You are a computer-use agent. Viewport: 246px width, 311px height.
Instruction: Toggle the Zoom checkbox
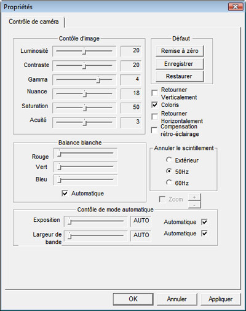162,199
